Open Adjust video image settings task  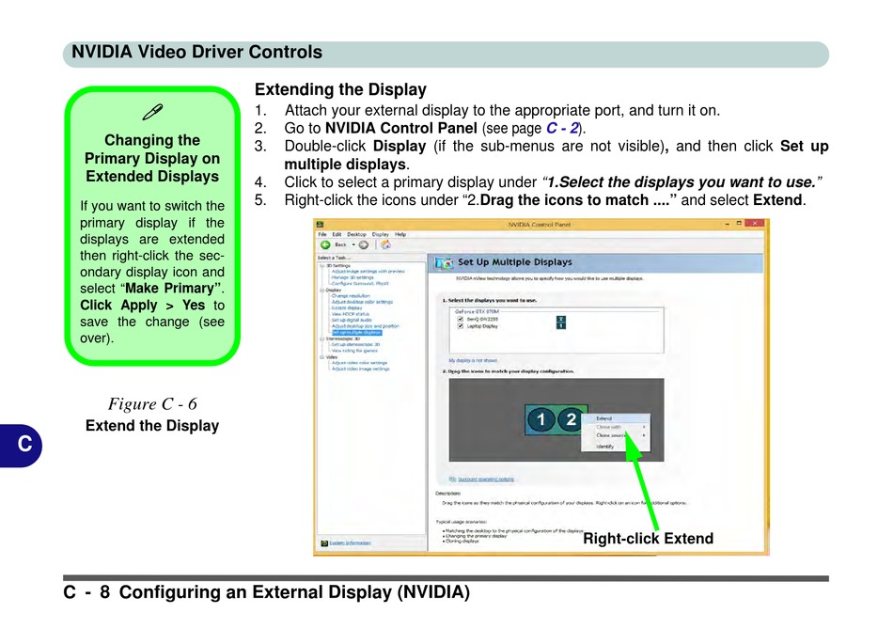[x=361, y=369]
